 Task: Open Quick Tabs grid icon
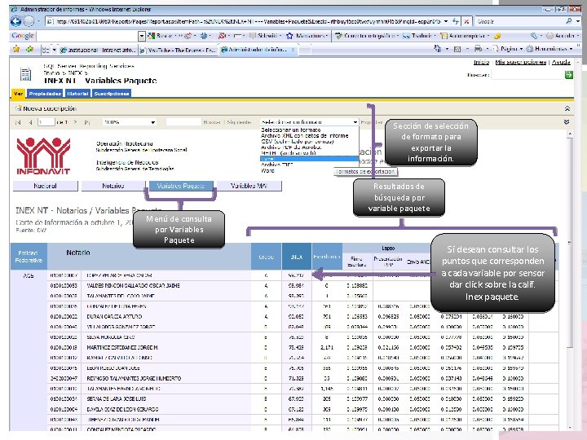tap(46, 50)
